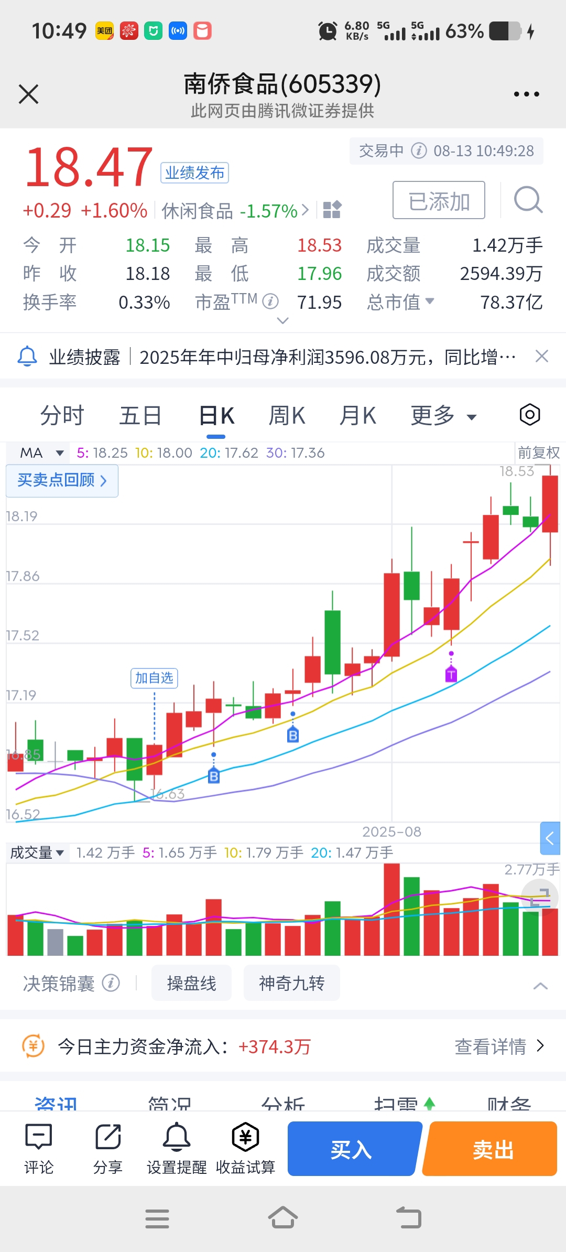566x1252 pixels.
Task: Open the 分析 bottom tab
Action: click(x=283, y=1103)
